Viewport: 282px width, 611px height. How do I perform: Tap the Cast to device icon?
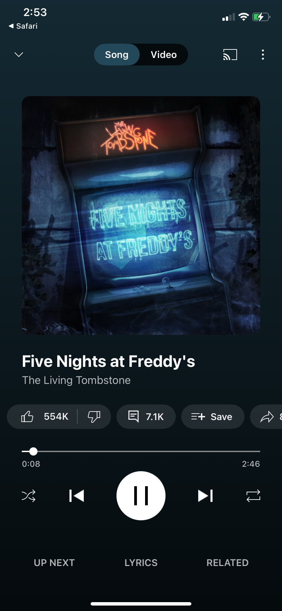click(230, 55)
